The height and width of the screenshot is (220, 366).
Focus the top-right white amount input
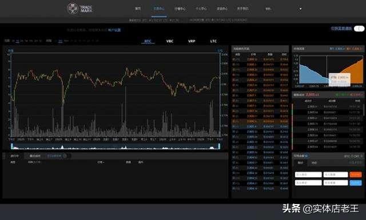click(x=336, y=174)
